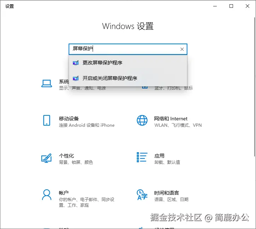Viewport: 256px width, 229px height.
Task: Click the icon beside 开启或关闭屏幕保护程序
Action: click(76, 78)
